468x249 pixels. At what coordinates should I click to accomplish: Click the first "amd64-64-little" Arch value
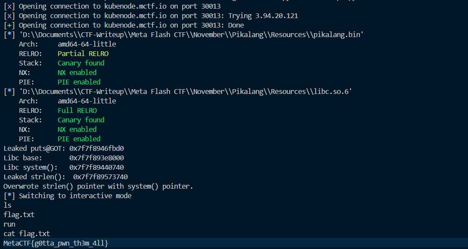coord(87,44)
